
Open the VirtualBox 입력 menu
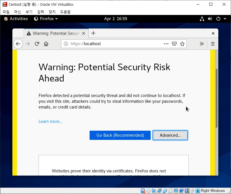[x=41, y=12]
